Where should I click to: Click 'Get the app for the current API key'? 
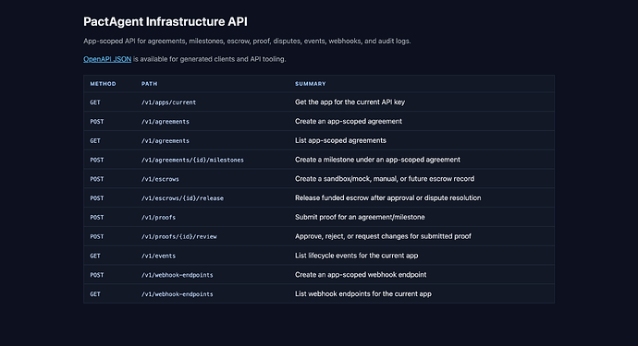(x=350, y=101)
